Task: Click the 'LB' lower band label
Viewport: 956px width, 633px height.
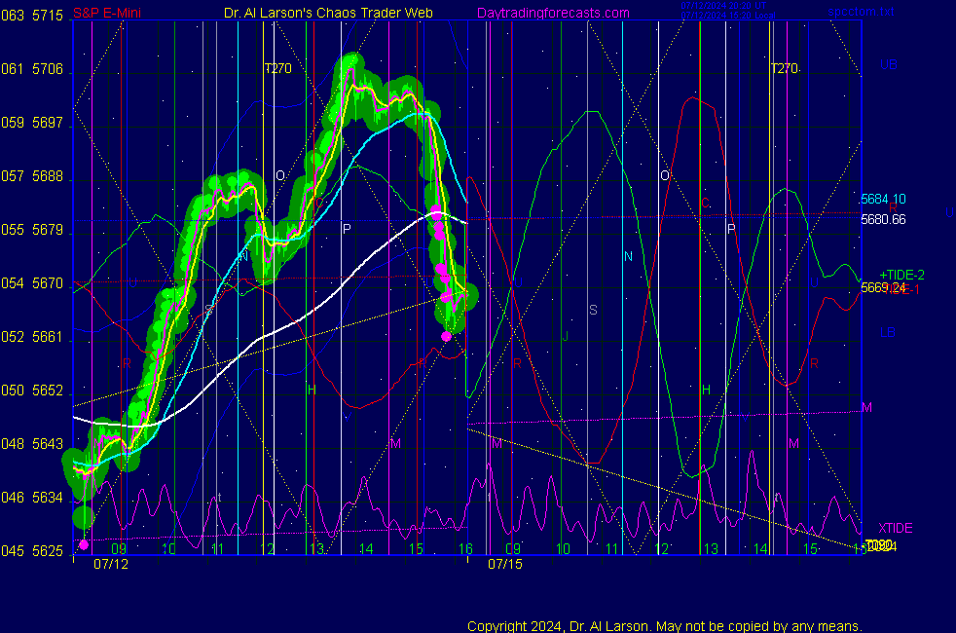Action: click(x=887, y=332)
